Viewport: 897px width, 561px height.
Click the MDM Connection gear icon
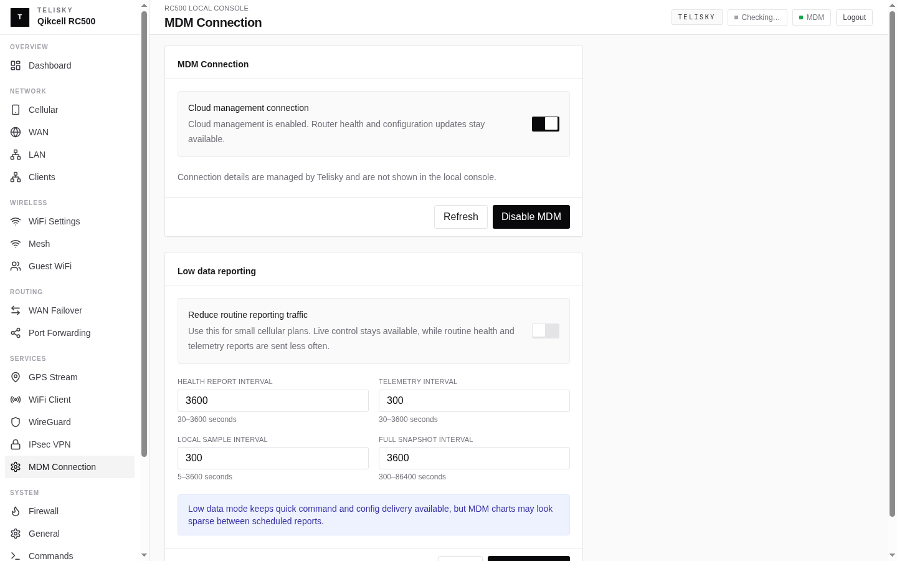click(x=16, y=467)
